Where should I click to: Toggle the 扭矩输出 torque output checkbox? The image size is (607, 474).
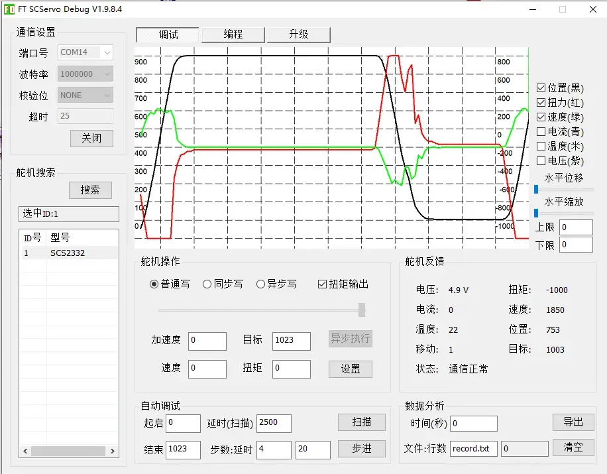point(323,284)
